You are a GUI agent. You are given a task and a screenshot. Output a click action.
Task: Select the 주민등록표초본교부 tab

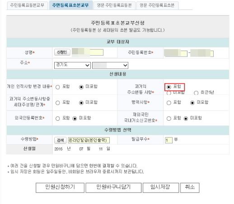pyautogui.click(x=70, y=5)
